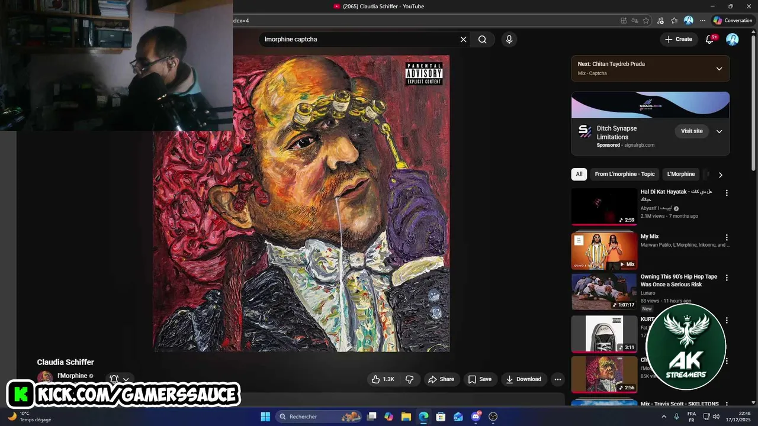
Task: Share the Claudia Schiffer video
Action: coord(441,379)
